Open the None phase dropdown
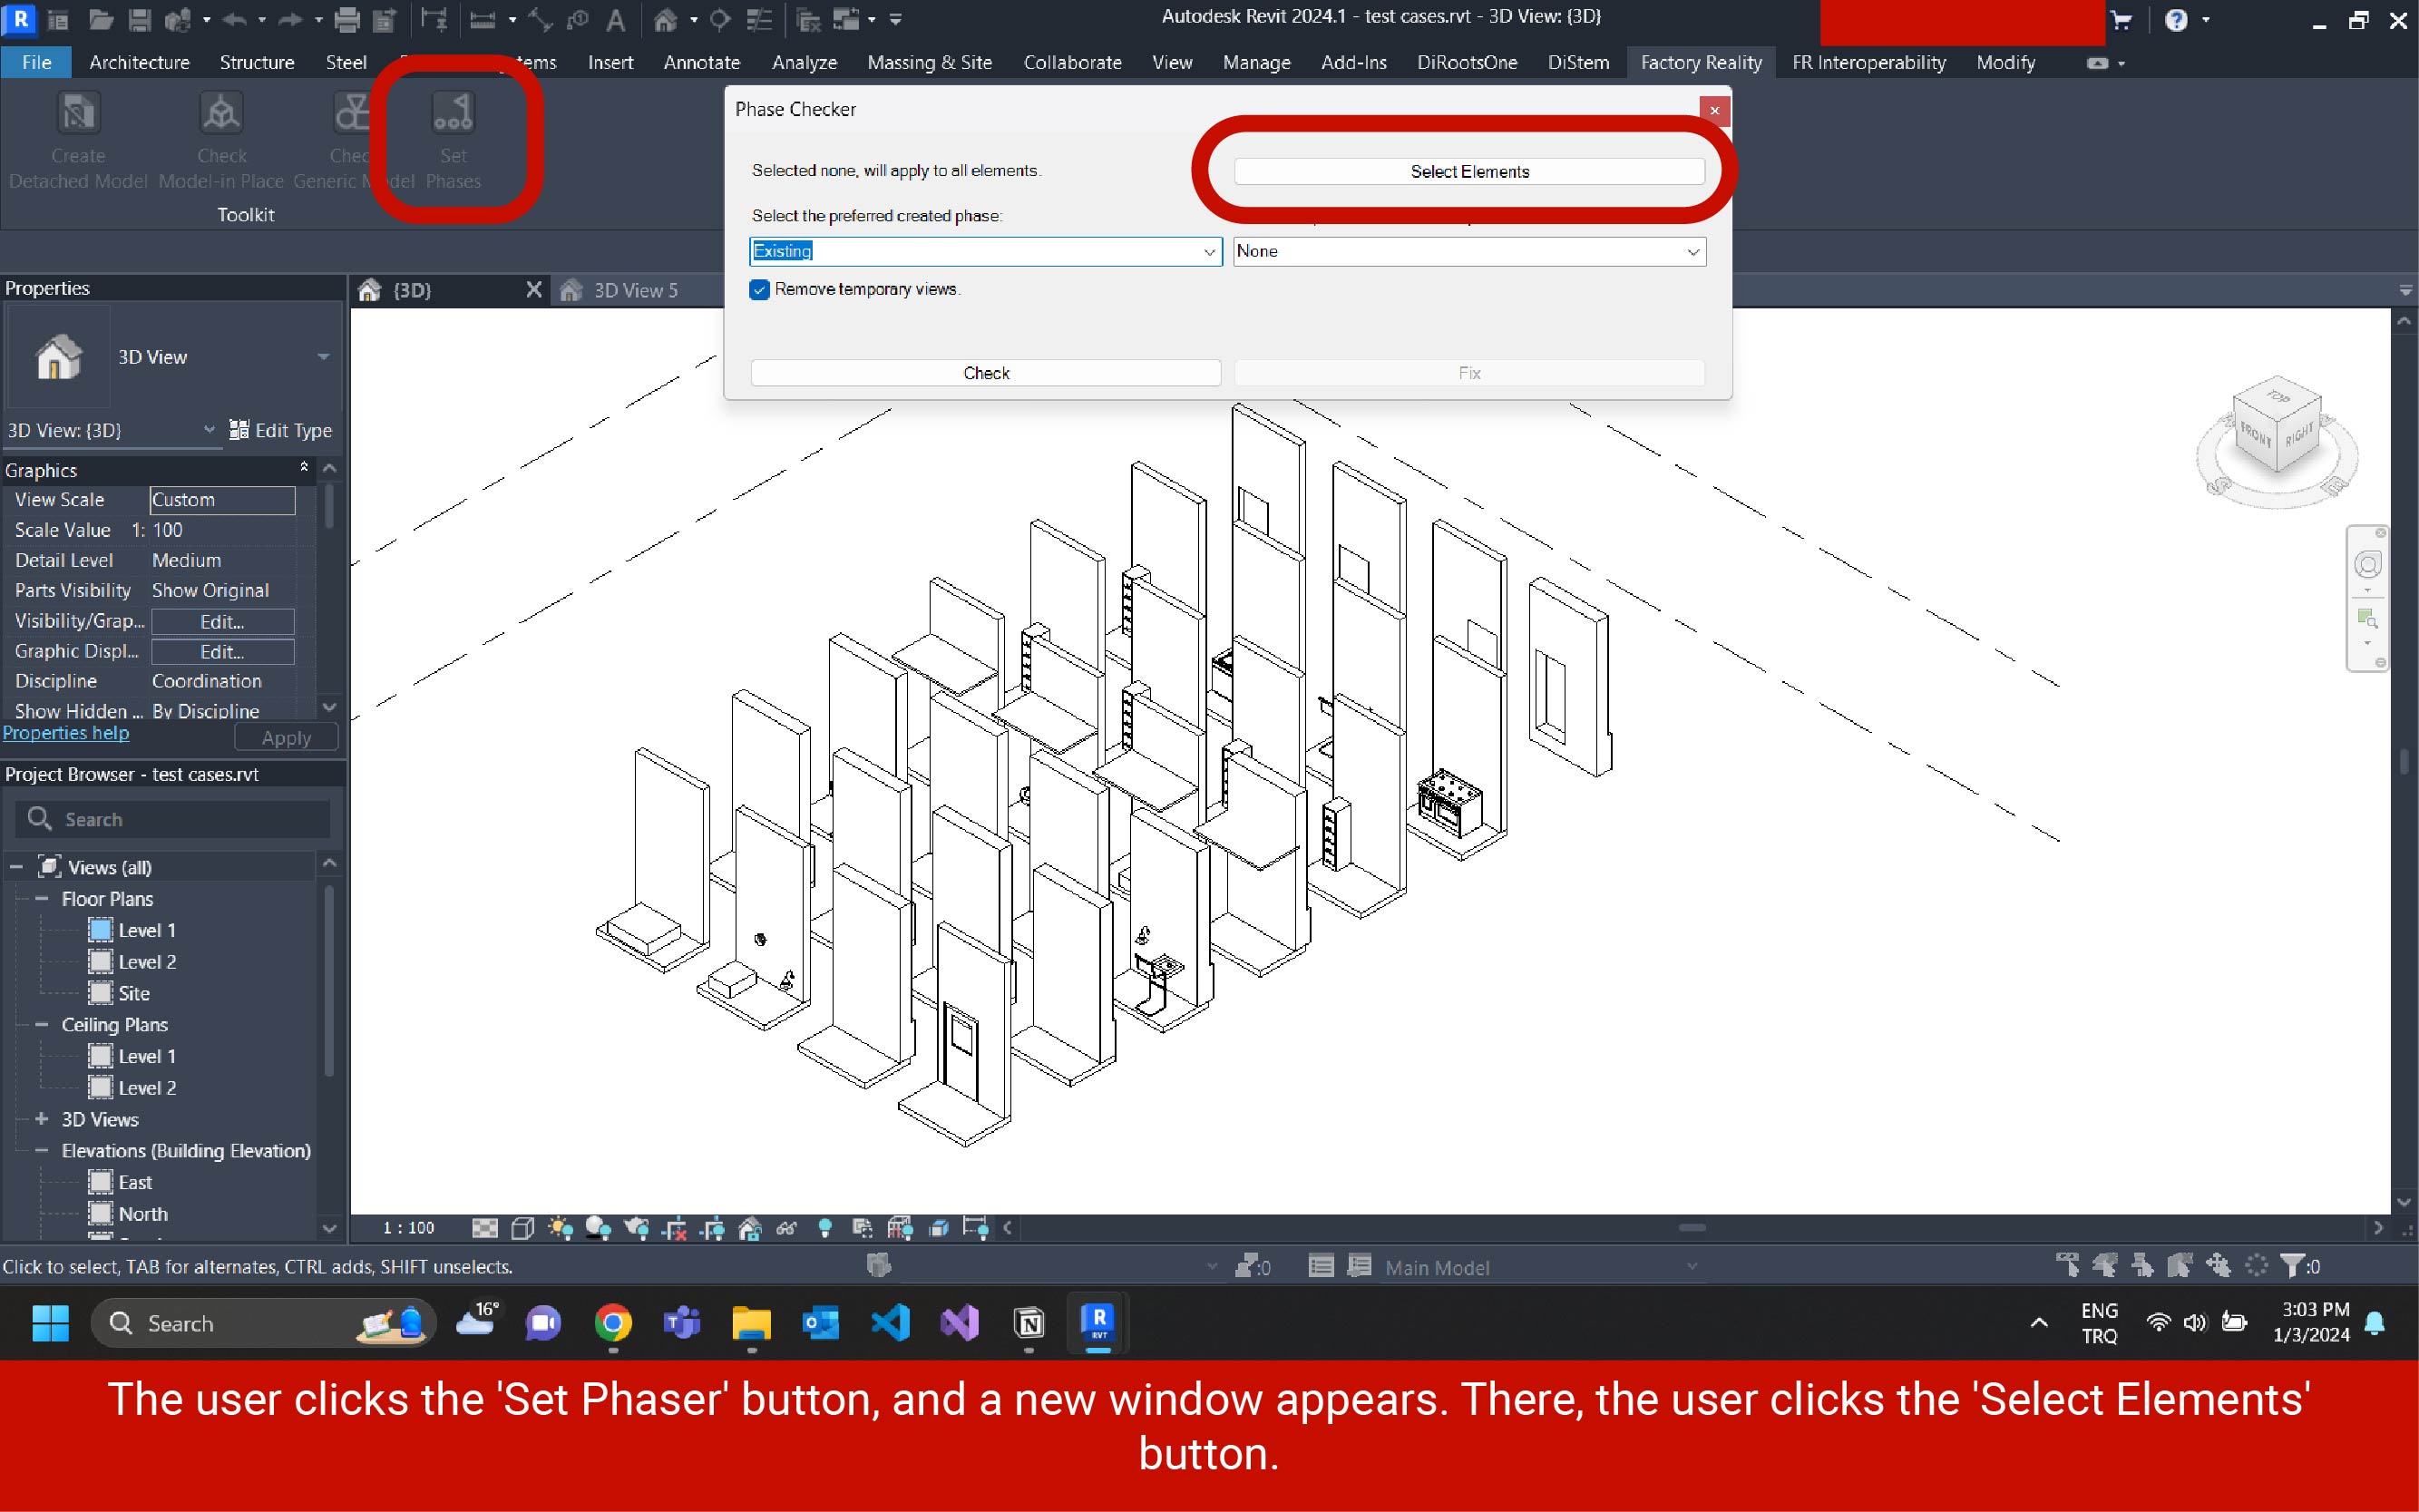 1692,252
